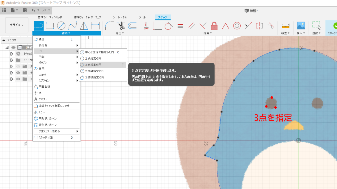Apply the Curvature constraint
The height and width of the screenshot is (189, 337).
[270, 26]
